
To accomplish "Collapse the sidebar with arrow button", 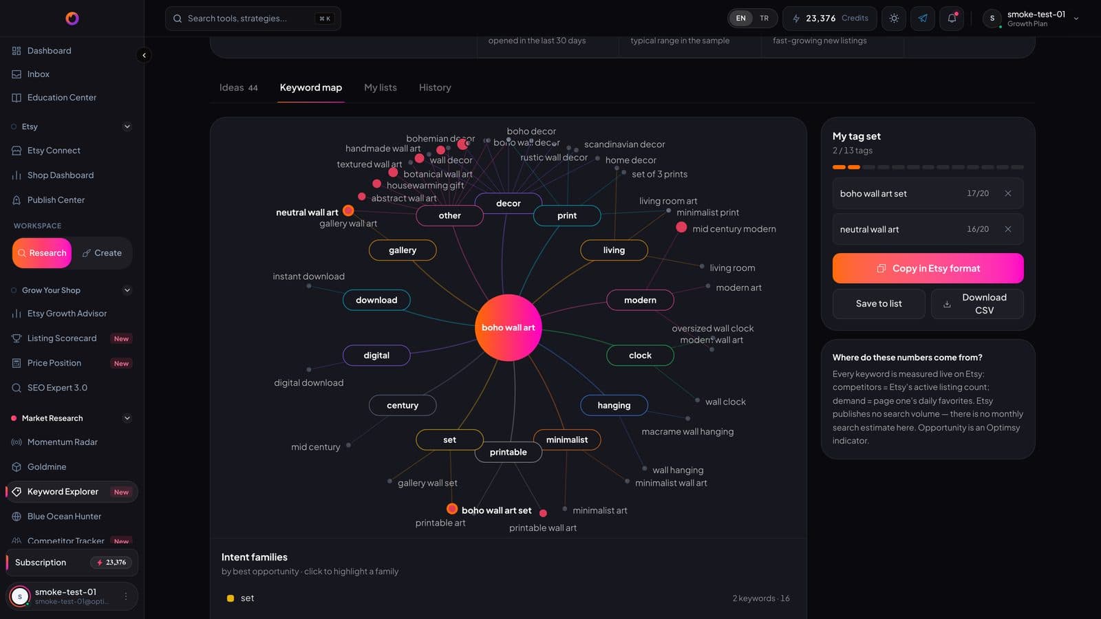I will tap(144, 55).
